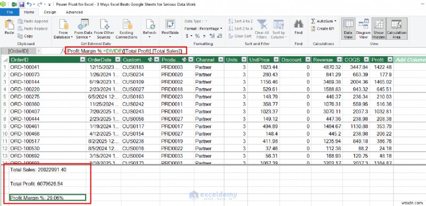Apply thousands separator comma format
Viewport: 426px width, 206px height.
coord(205,36)
